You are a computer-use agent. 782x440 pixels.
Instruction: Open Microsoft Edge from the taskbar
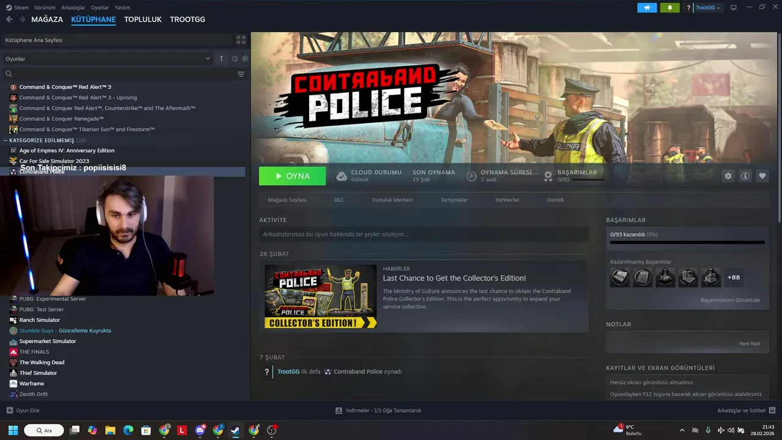[128, 430]
